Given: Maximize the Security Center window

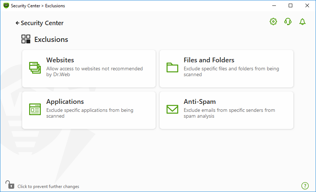Looking at the screenshot, I should (290, 5).
